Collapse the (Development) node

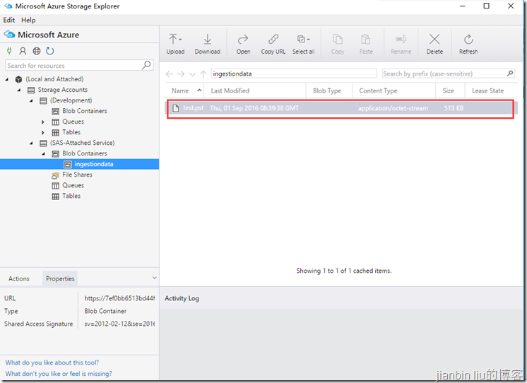coord(31,100)
